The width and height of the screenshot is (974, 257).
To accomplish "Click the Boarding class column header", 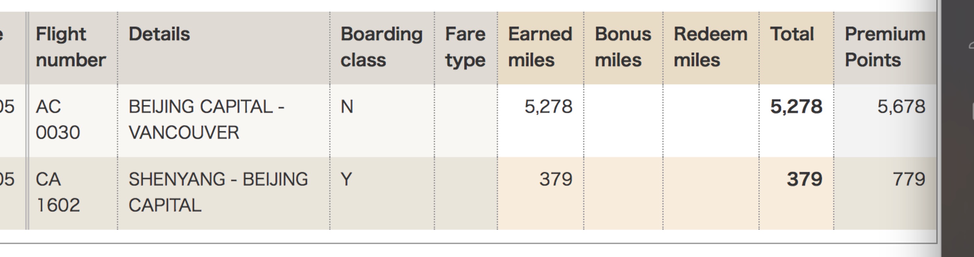I will point(382,48).
